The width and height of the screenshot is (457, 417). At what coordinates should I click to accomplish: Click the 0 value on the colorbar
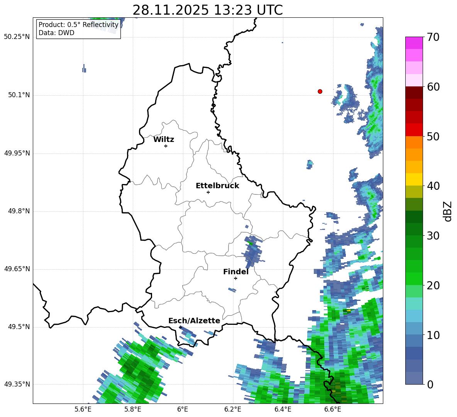tap(430, 384)
